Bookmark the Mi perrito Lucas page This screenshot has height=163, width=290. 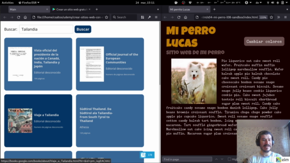click(271, 17)
